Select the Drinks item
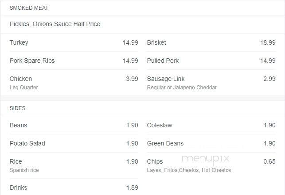 coord(74,187)
